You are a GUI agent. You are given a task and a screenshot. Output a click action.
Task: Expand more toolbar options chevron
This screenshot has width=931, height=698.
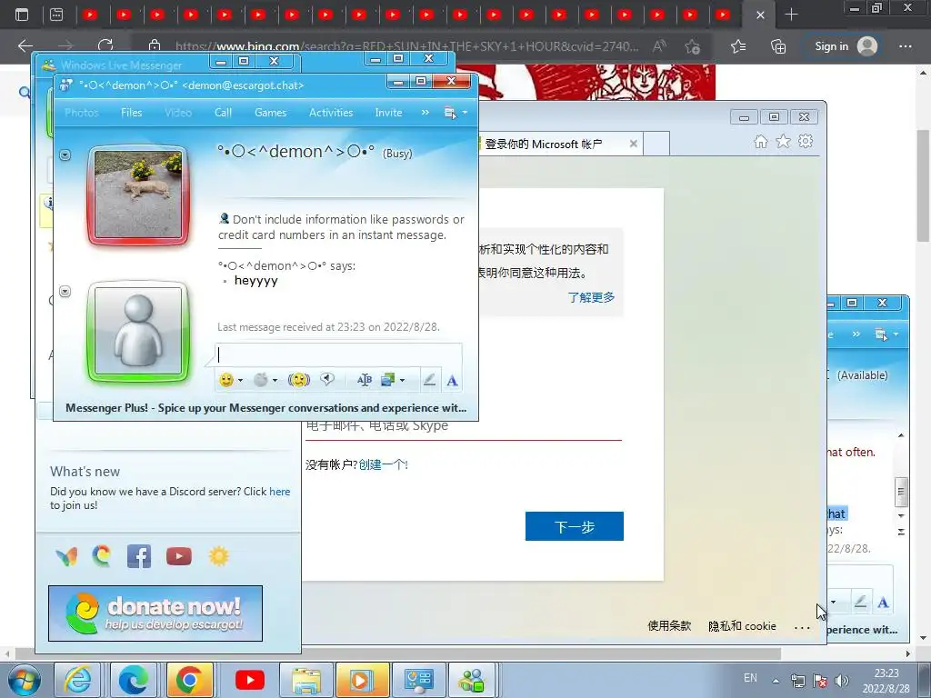[425, 112]
